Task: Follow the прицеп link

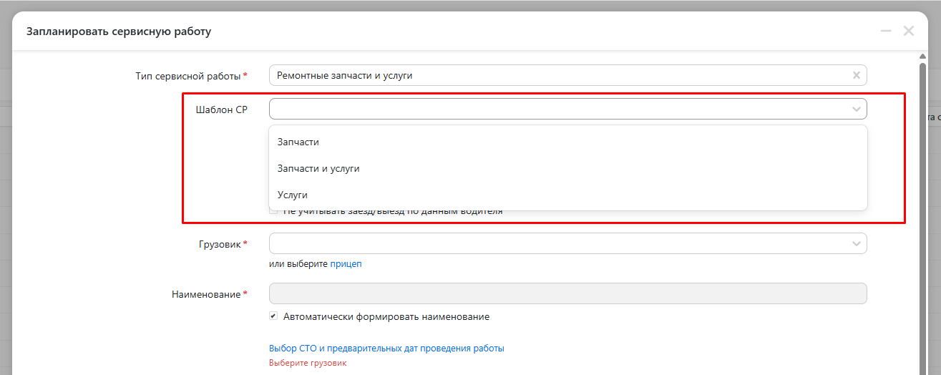Action: [x=346, y=263]
